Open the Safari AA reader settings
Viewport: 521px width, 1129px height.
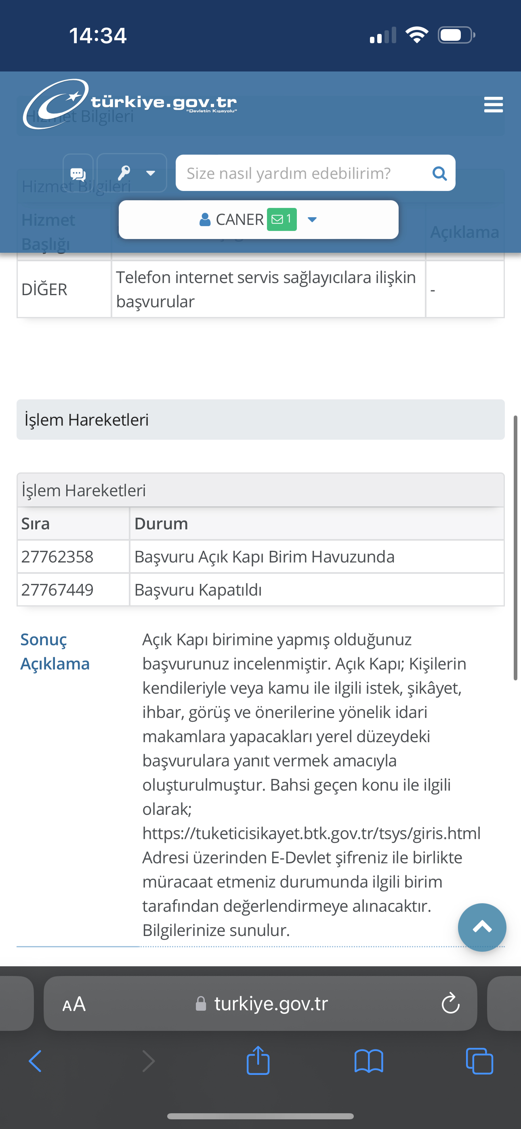[74, 1004]
